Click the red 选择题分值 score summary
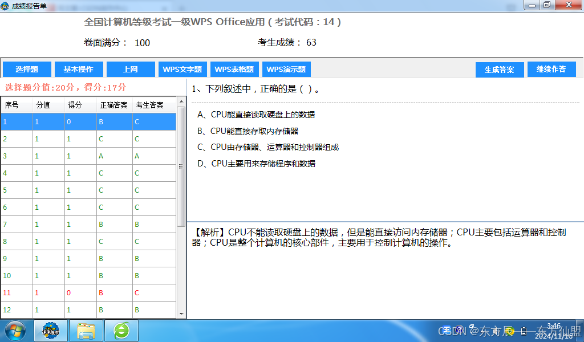Viewport: 584px width, 342px height. click(x=66, y=87)
